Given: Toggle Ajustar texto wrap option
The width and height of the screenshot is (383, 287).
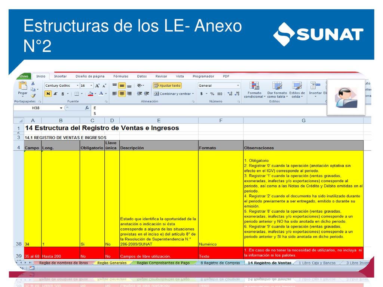Looking at the screenshot, I should (167, 86).
